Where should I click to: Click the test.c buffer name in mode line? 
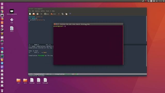[x=37, y=45]
